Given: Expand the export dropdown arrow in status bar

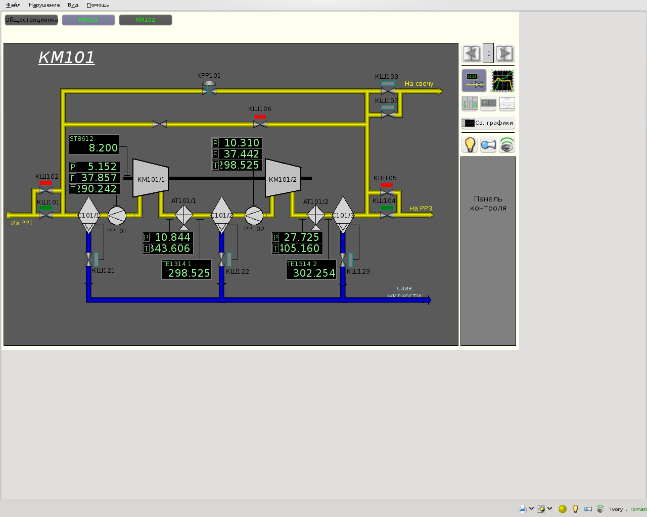Looking at the screenshot, I should (549, 509).
